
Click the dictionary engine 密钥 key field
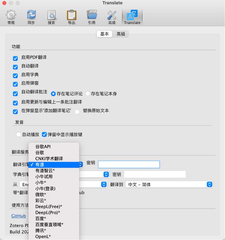click(155, 174)
